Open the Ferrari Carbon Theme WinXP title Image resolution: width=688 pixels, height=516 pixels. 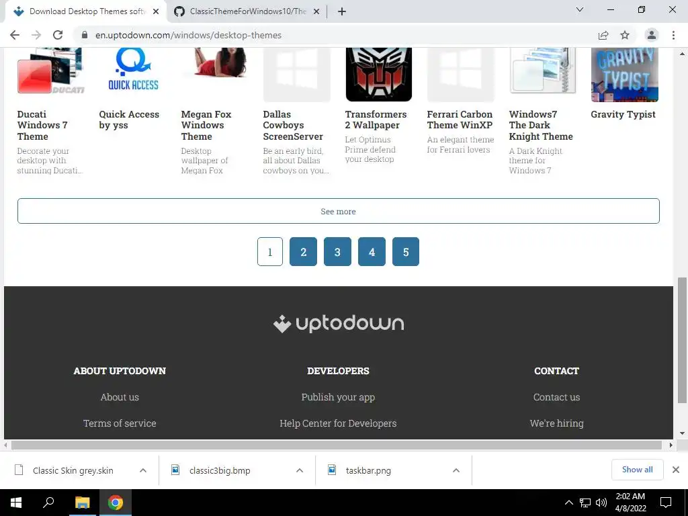460,120
